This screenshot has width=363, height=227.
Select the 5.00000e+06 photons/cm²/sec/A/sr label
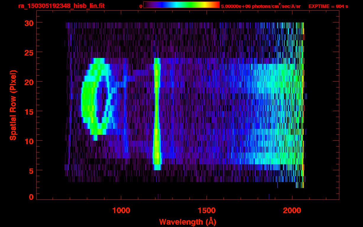pyautogui.click(x=261, y=6)
